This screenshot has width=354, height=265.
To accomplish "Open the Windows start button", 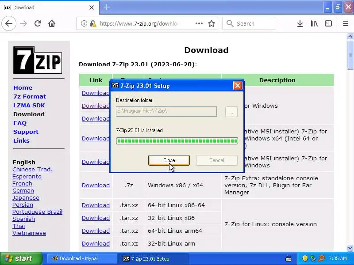I will 21,258.
